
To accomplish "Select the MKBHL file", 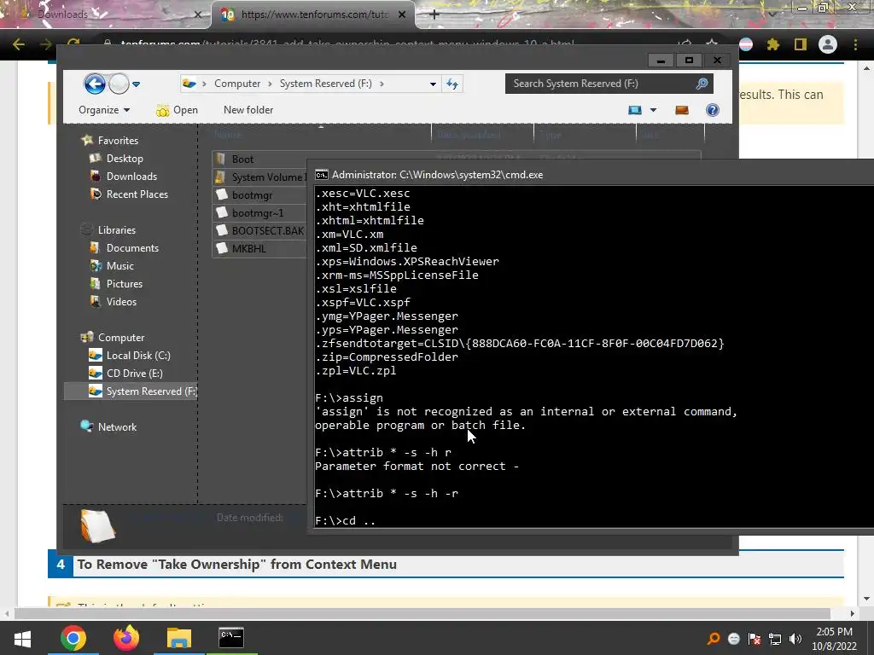I will pos(259,248).
